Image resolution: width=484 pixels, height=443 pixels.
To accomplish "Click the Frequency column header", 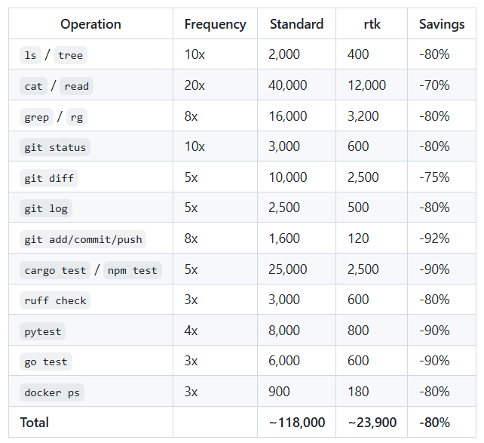I will pyautogui.click(x=215, y=24).
